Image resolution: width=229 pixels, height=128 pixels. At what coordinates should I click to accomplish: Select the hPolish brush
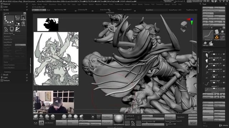coord(42,117)
